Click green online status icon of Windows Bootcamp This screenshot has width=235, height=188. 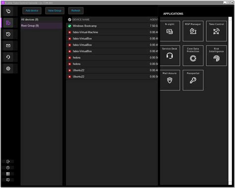(x=69, y=26)
